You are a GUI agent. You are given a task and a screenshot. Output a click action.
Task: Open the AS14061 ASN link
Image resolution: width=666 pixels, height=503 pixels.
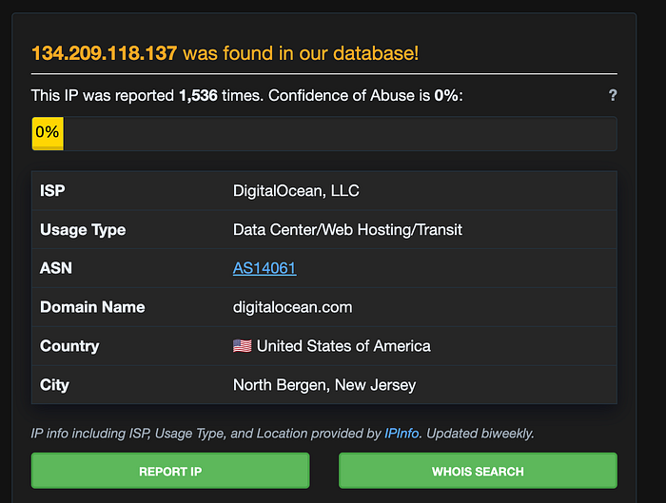click(x=264, y=268)
